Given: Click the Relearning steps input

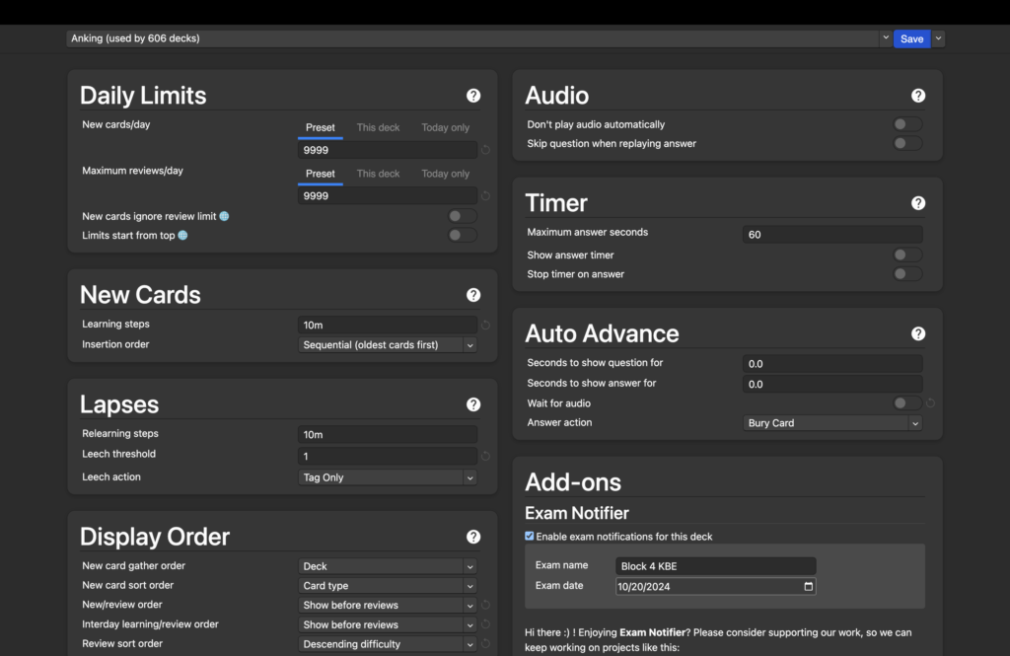Looking at the screenshot, I should point(387,435).
